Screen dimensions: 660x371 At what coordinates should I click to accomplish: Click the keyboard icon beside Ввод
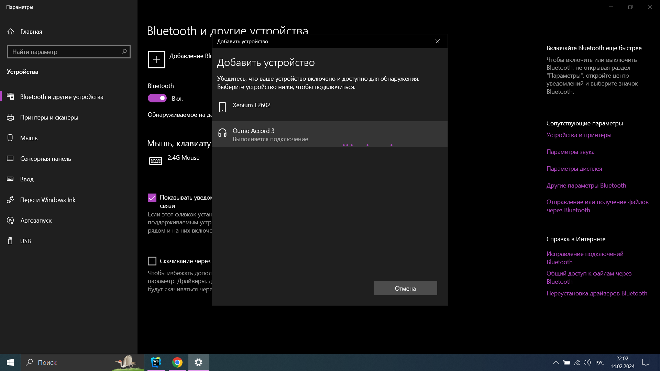coord(10,179)
